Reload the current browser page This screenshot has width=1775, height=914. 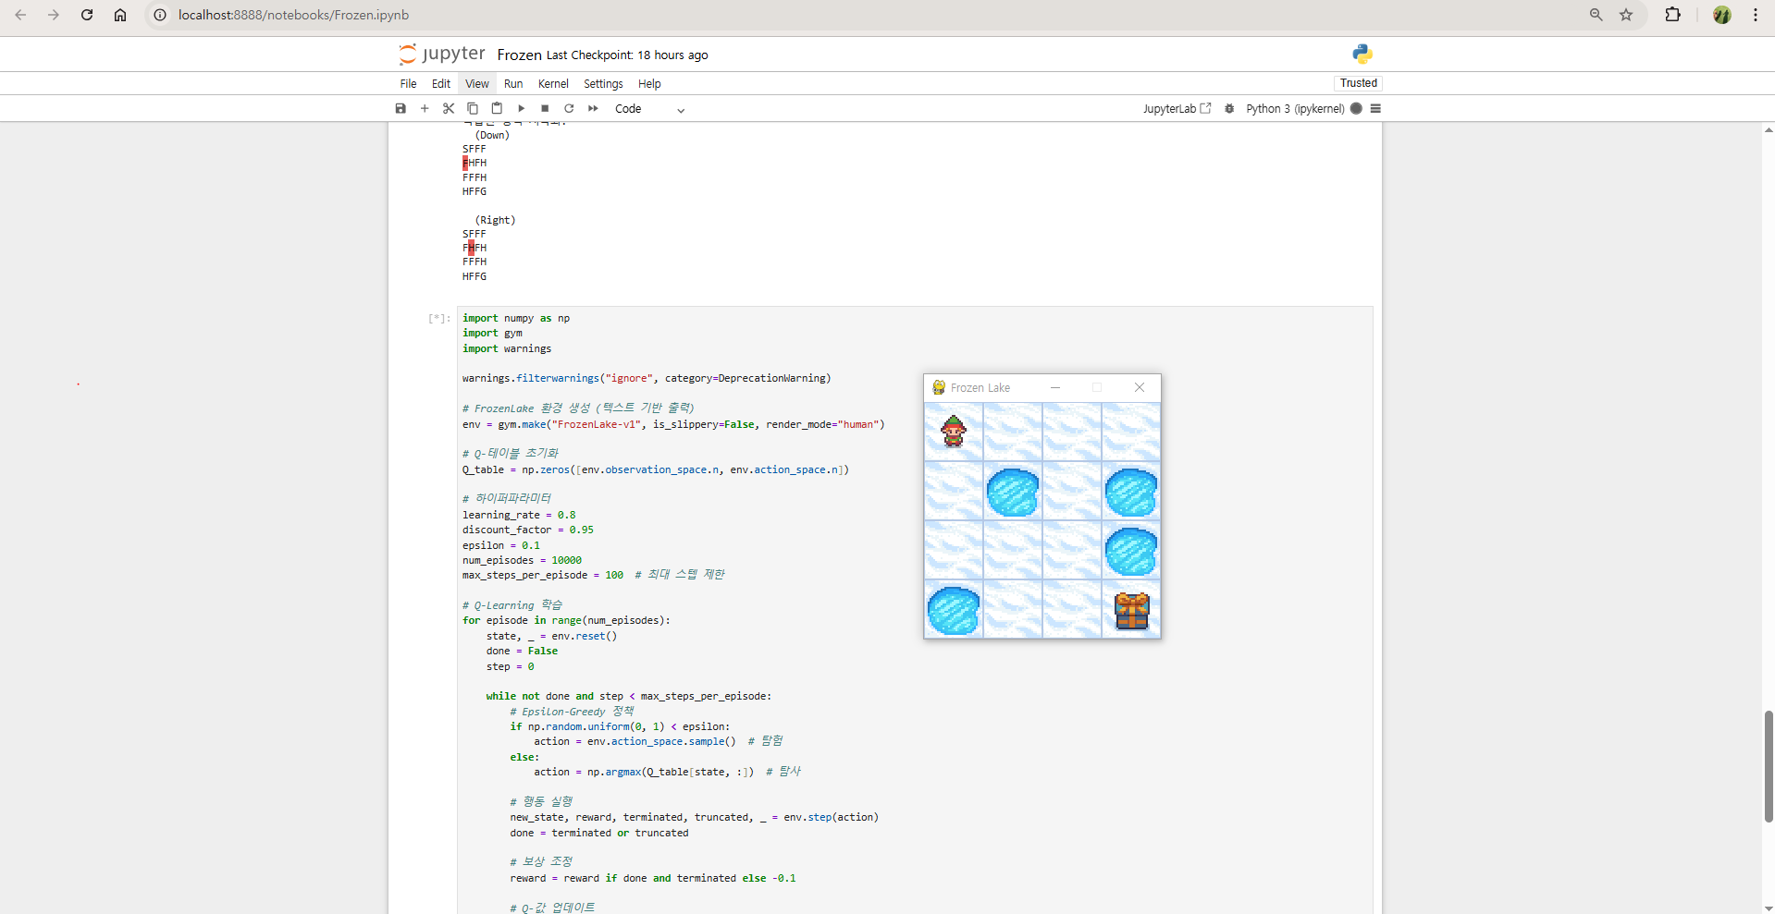coord(87,15)
